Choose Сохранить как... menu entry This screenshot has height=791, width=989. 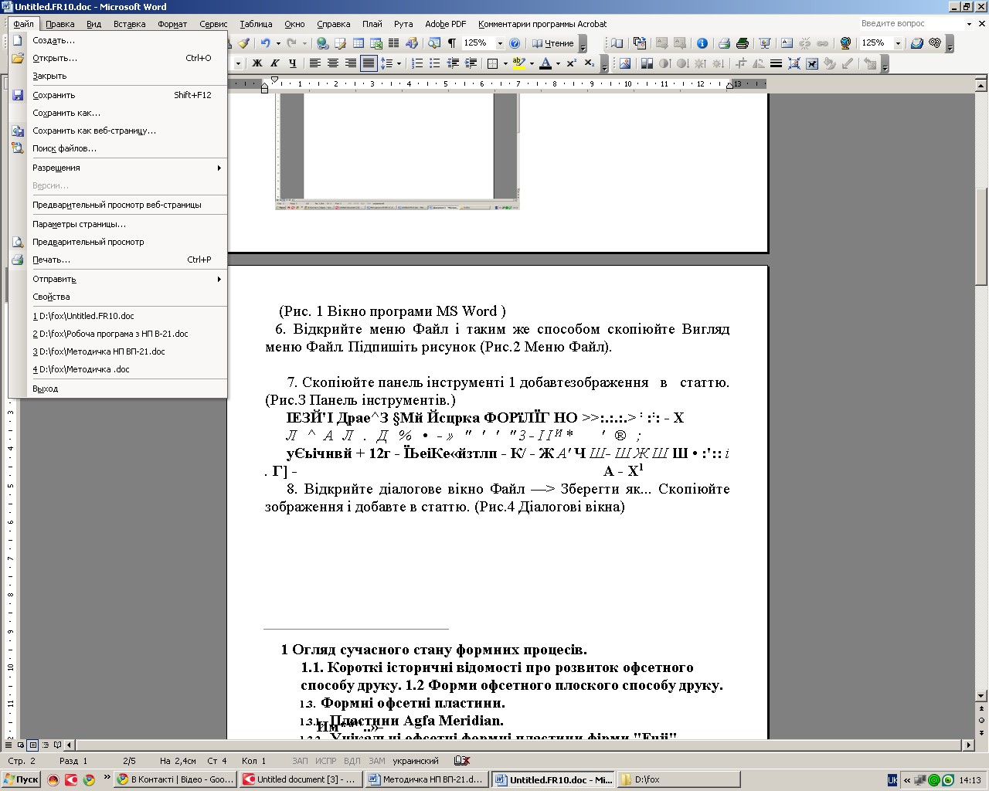[117, 113]
